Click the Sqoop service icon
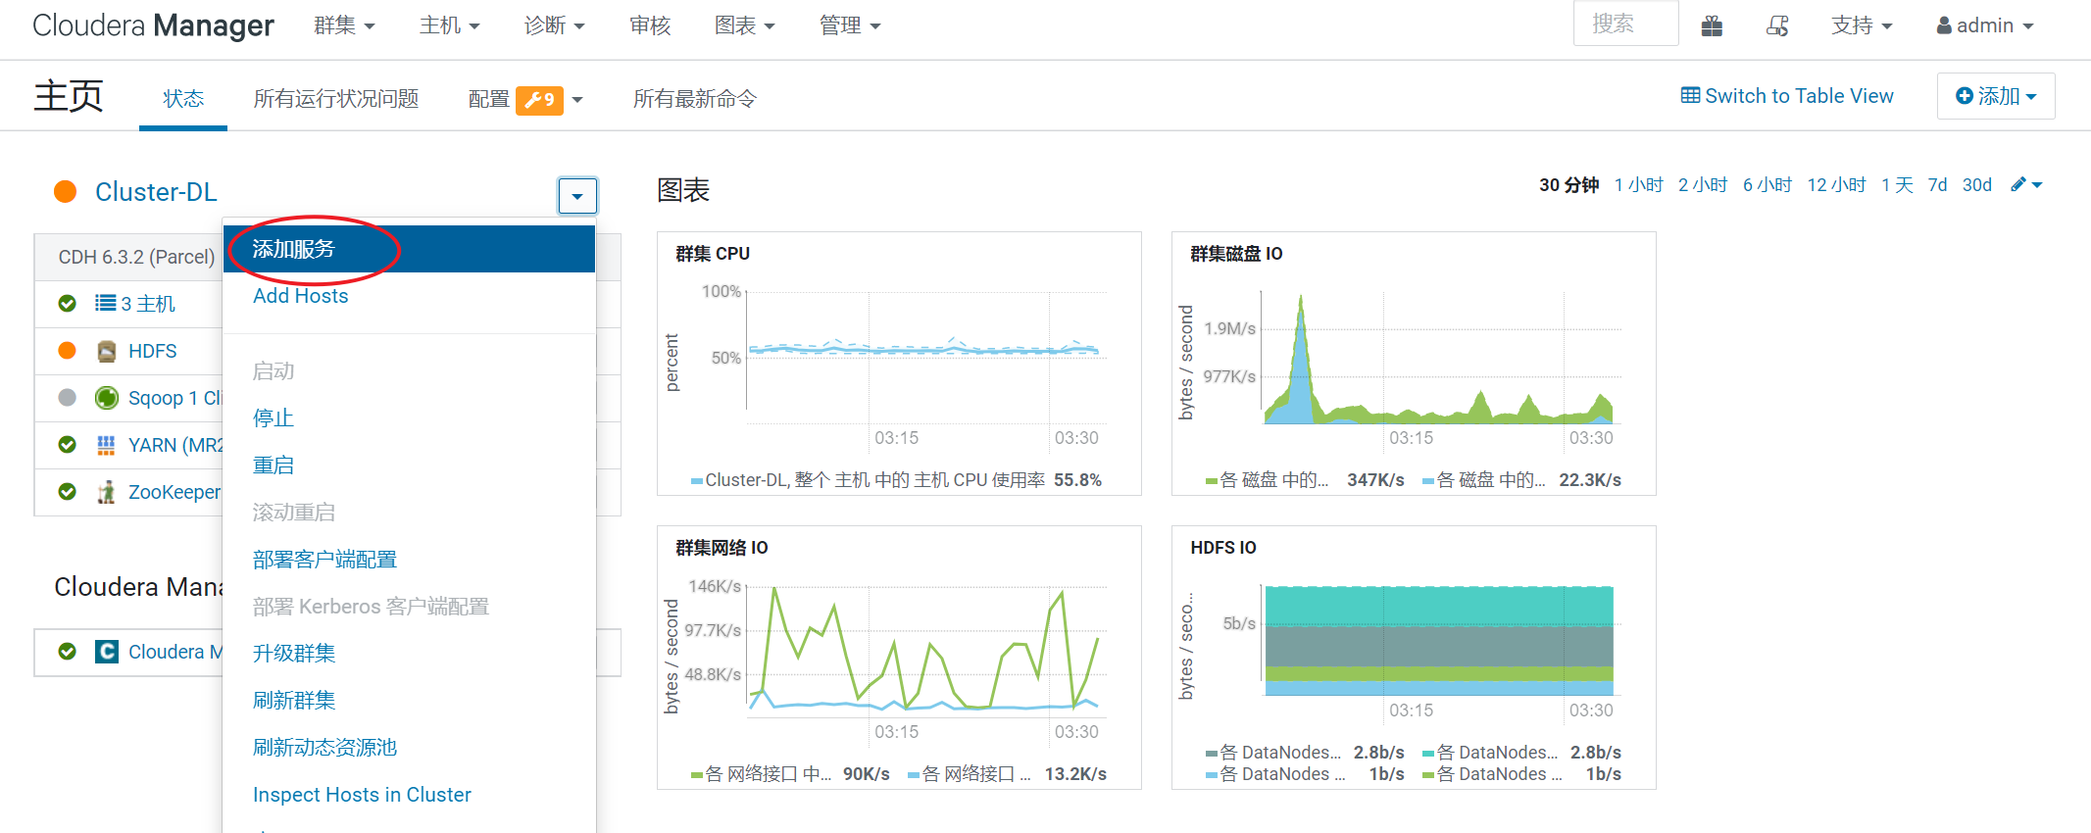The height and width of the screenshot is (833, 2091). 107,398
